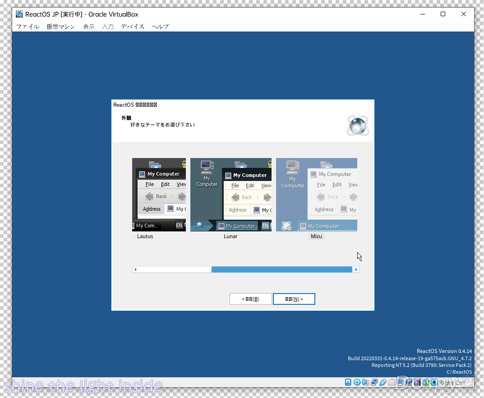Click the hard disk activity icon in status bar
Screen dimensions: 484x398
click(348, 382)
